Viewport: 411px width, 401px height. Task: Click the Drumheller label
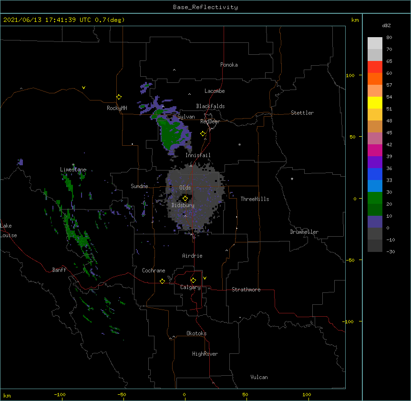tap(304, 232)
